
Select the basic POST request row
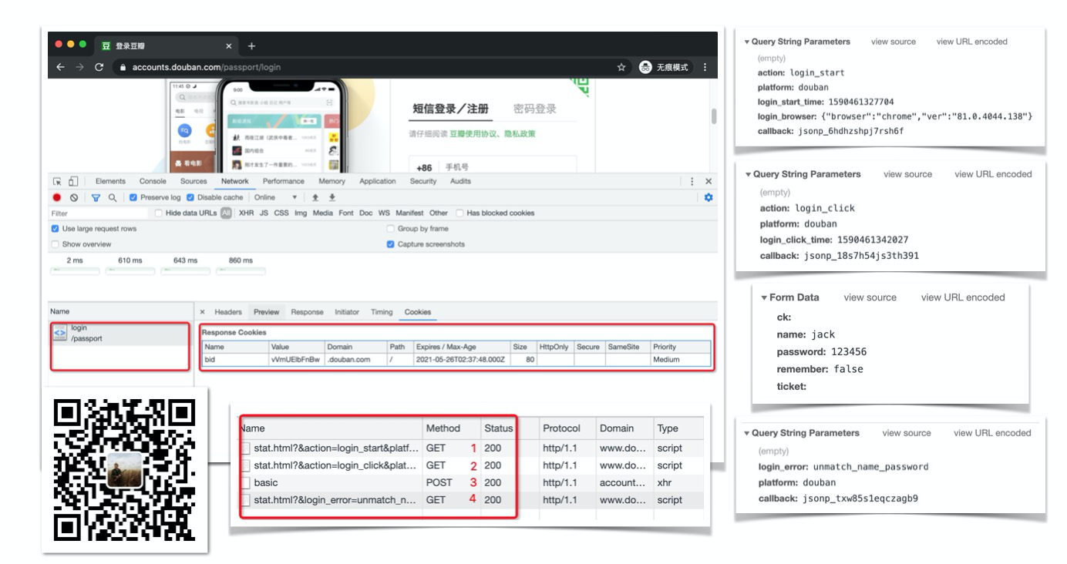(471, 482)
